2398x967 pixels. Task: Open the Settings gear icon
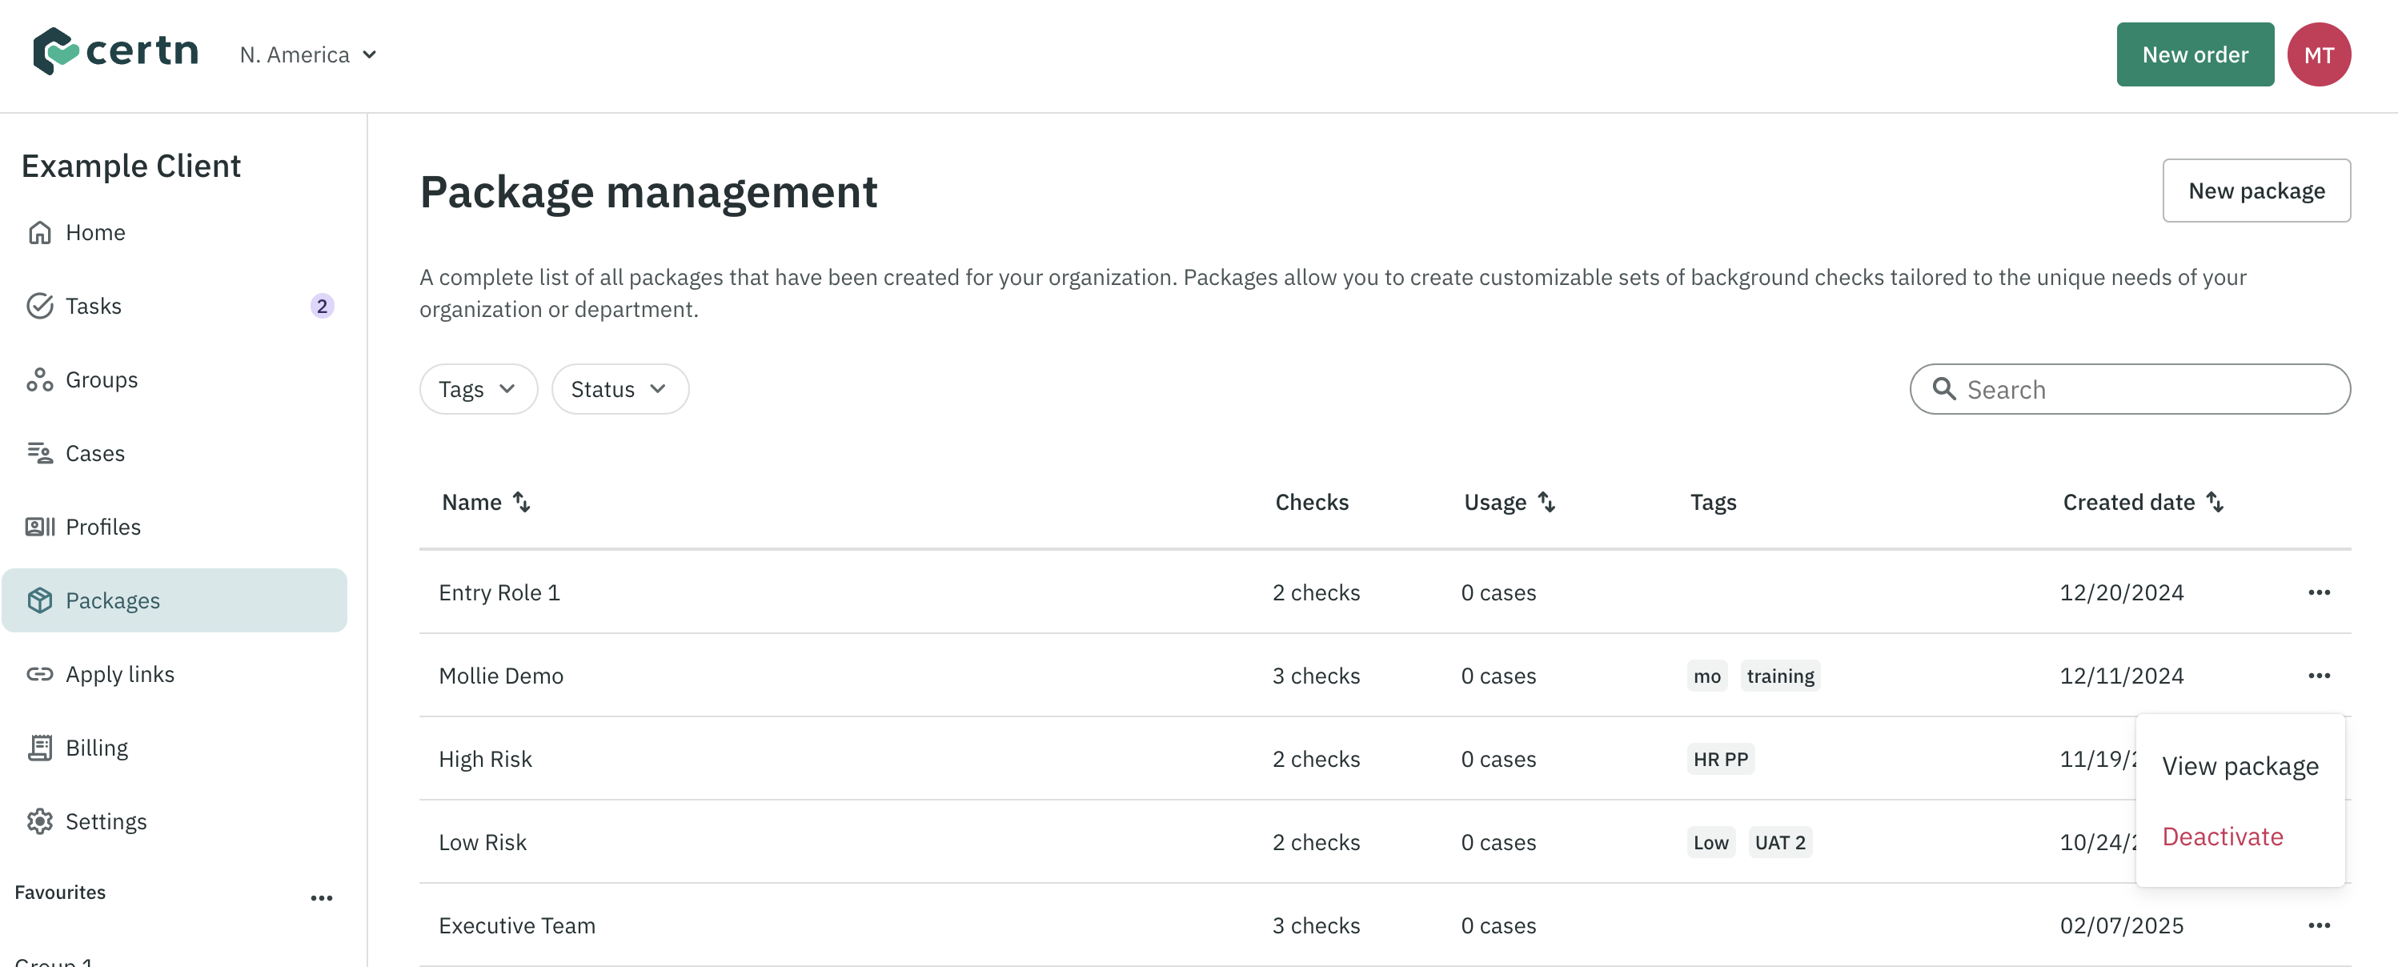tap(40, 820)
